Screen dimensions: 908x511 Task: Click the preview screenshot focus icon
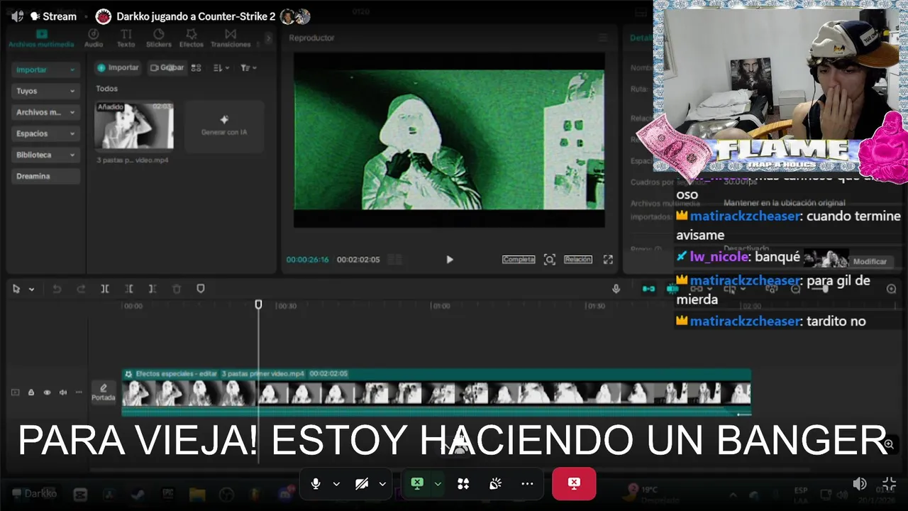[x=550, y=260]
